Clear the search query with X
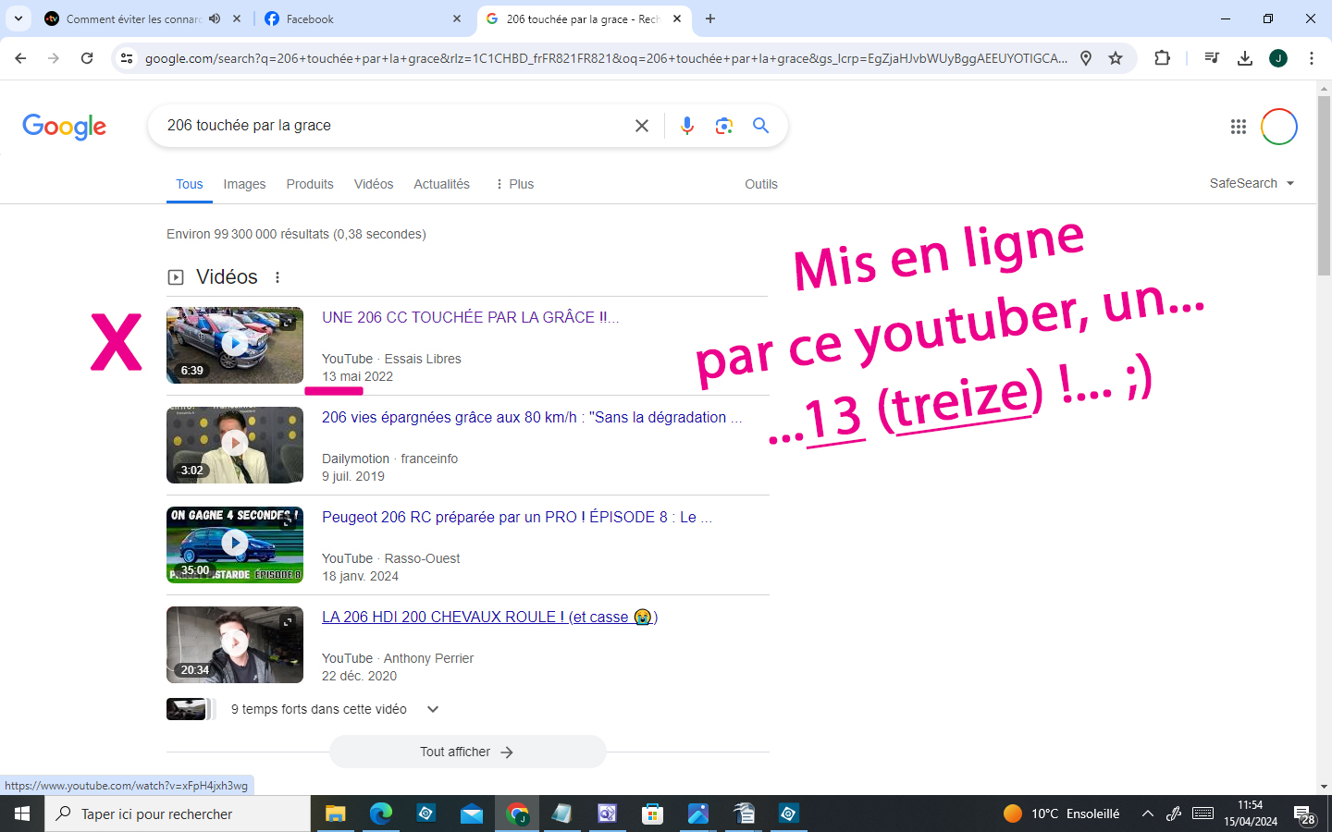This screenshot has height=832, width=1332. coord(642,126)
